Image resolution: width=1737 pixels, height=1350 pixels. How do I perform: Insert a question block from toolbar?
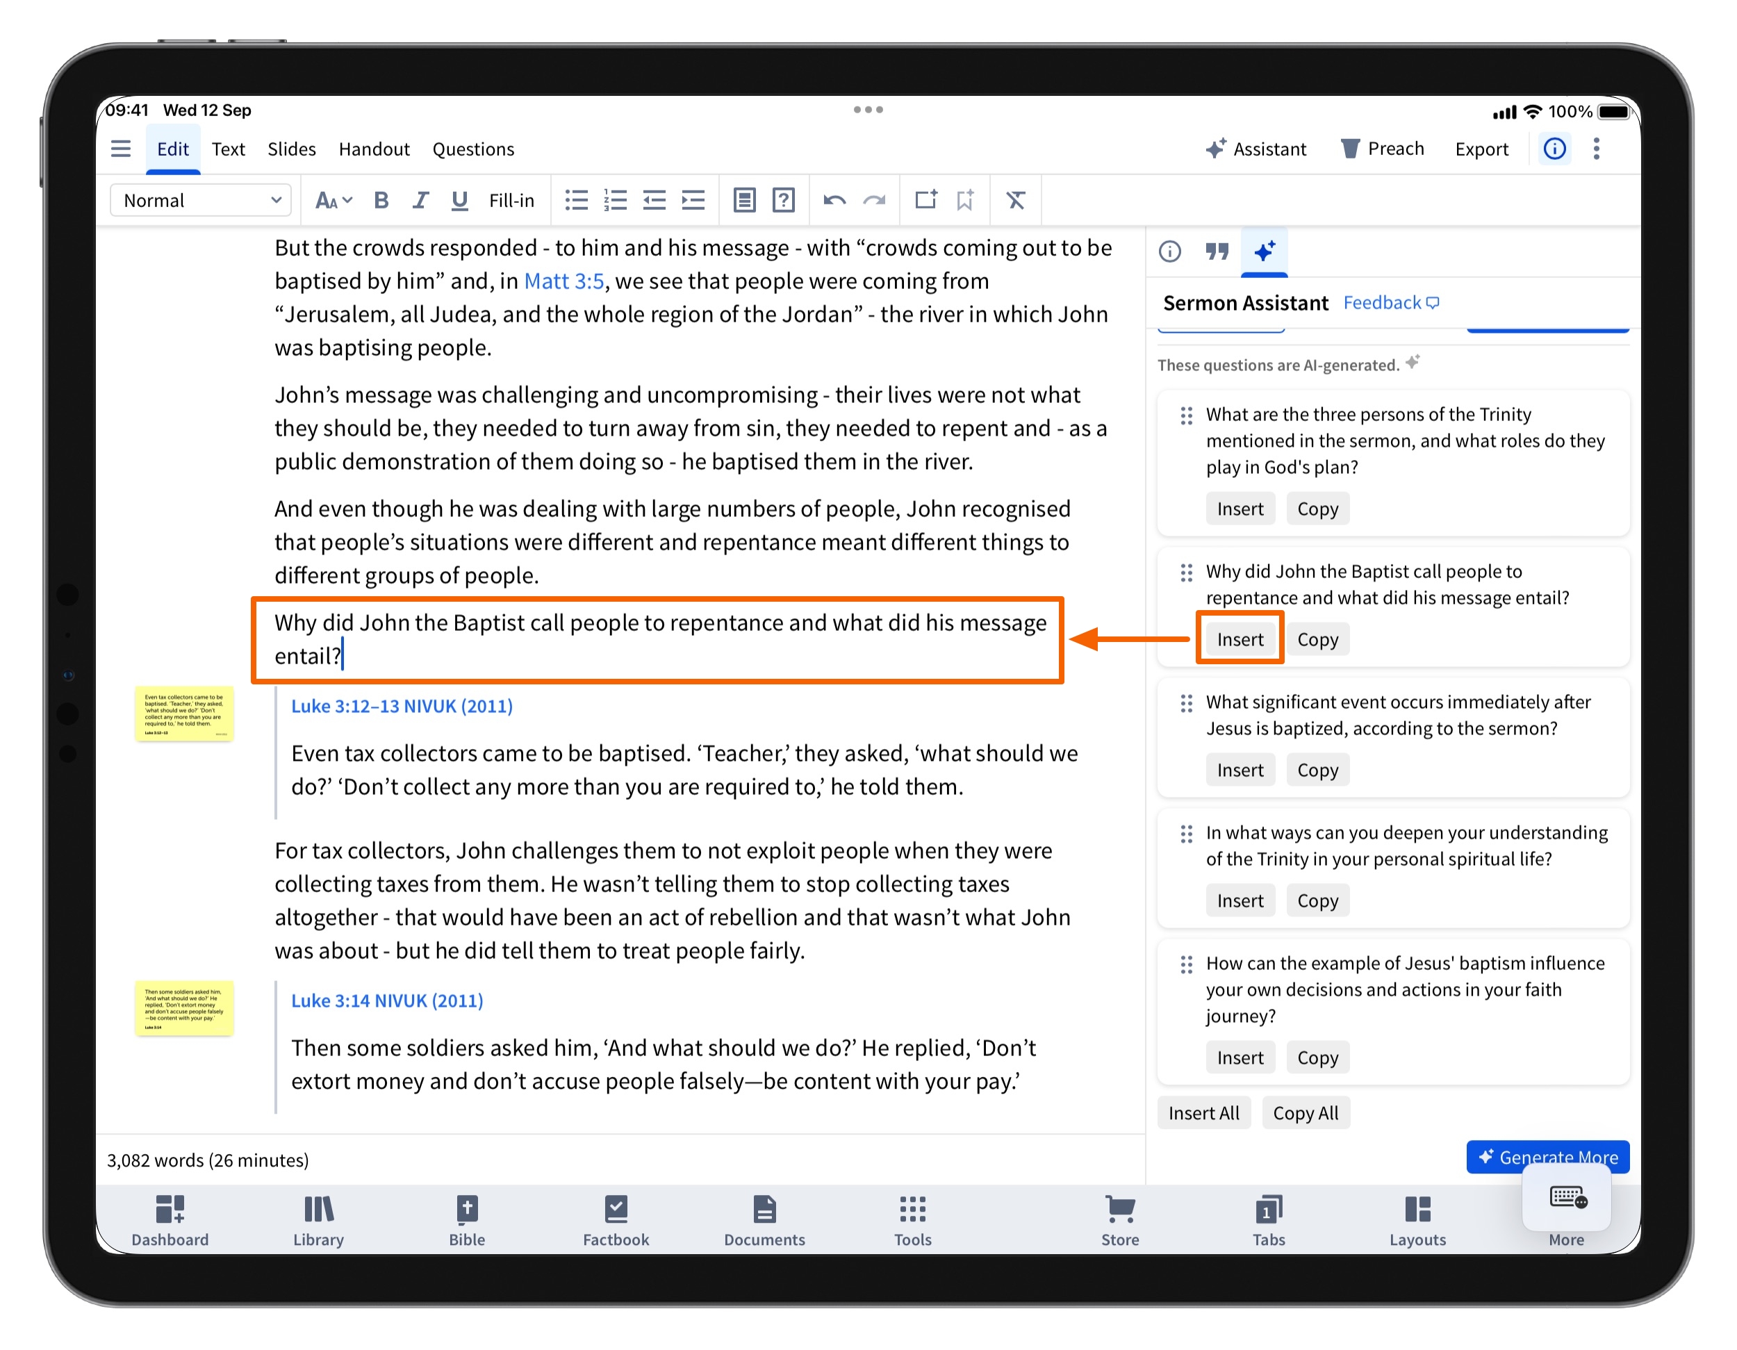(x=784, y=201)
